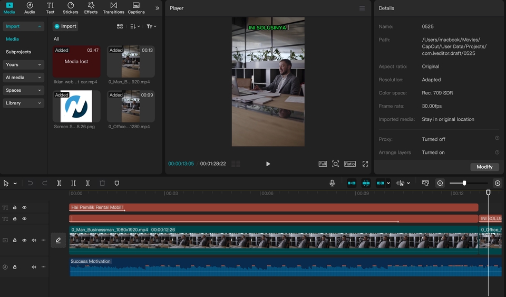Toggle auto snapping
The image size is (506, 297).
click(366, 183)
